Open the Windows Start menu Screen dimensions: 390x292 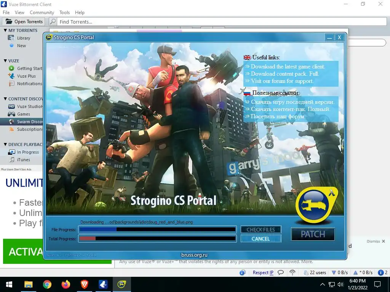(x=9, y=284)
